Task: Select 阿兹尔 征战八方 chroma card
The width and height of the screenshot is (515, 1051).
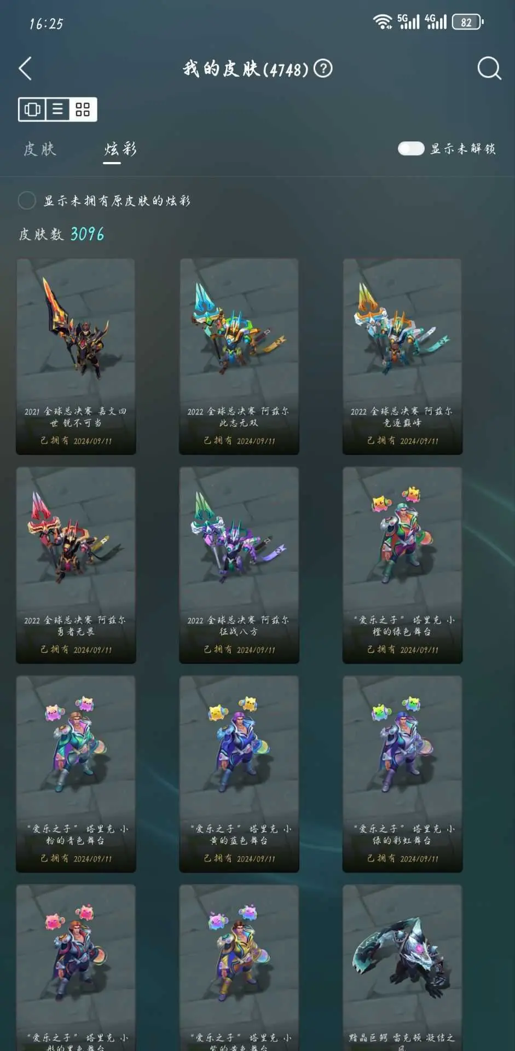Action: click(239, 565)
